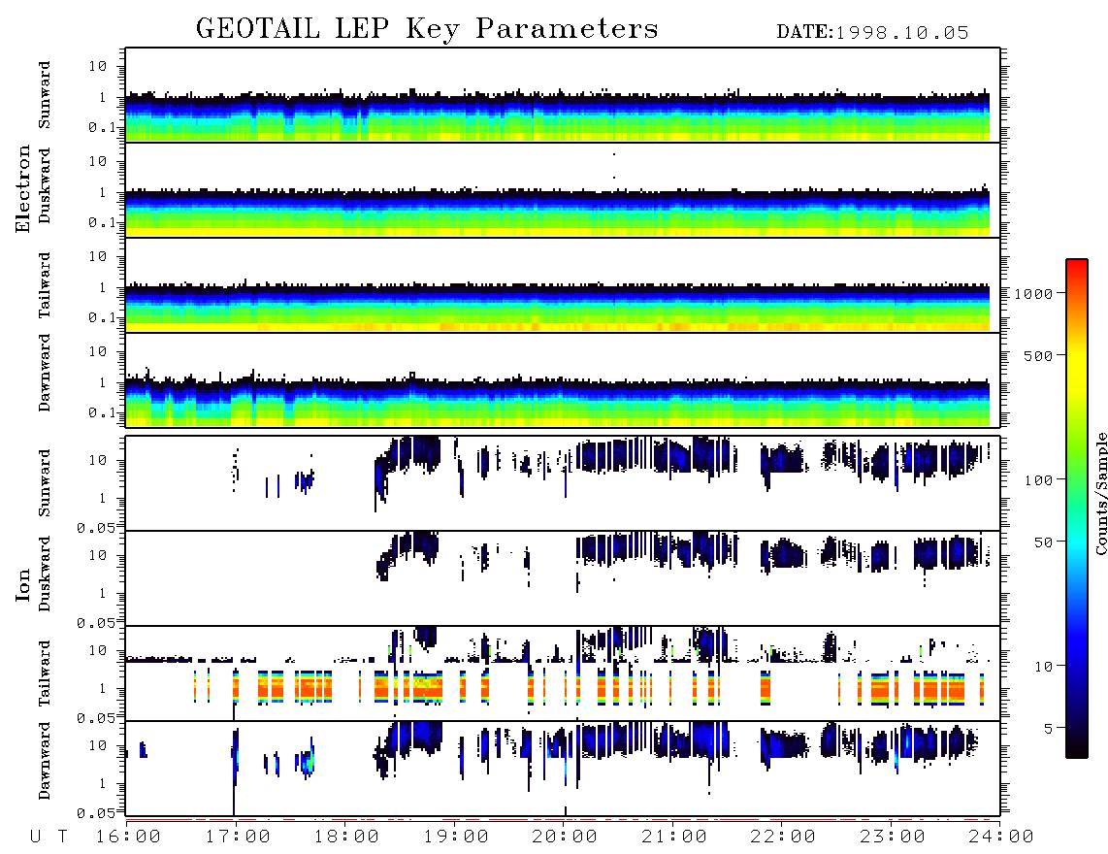This screenshot has height=854, width=1108.
Task: Select the "500" color bar tick
Action: coord(1038,355)
